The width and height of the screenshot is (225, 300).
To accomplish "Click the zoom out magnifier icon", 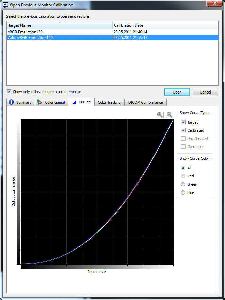I will pyautogui.click(x=170, y=115).
